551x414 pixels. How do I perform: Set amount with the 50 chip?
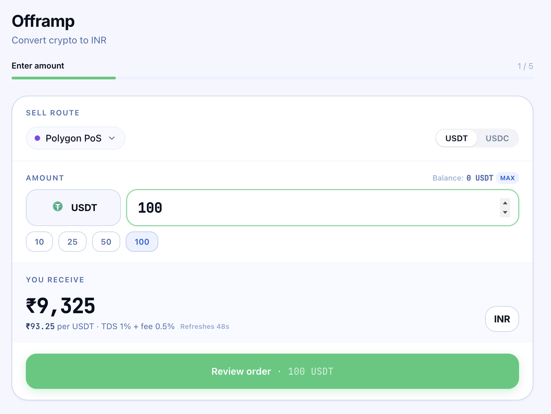[x=106, y=242]
